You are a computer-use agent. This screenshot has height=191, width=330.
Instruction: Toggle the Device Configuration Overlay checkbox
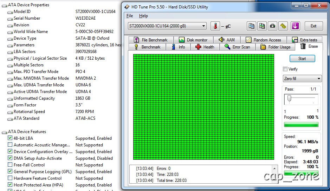coord(10,151)
